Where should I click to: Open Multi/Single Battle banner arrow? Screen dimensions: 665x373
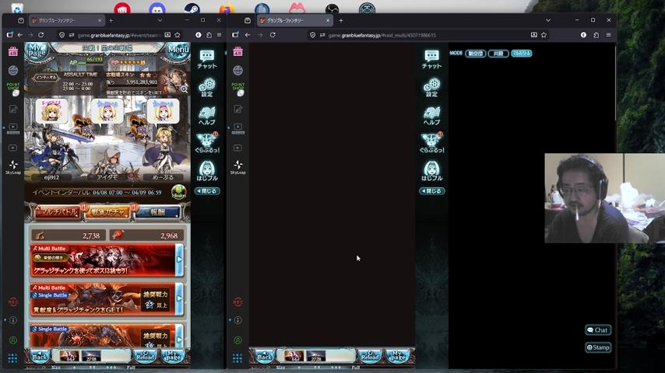pyautogui.click(x=179, y=299)
